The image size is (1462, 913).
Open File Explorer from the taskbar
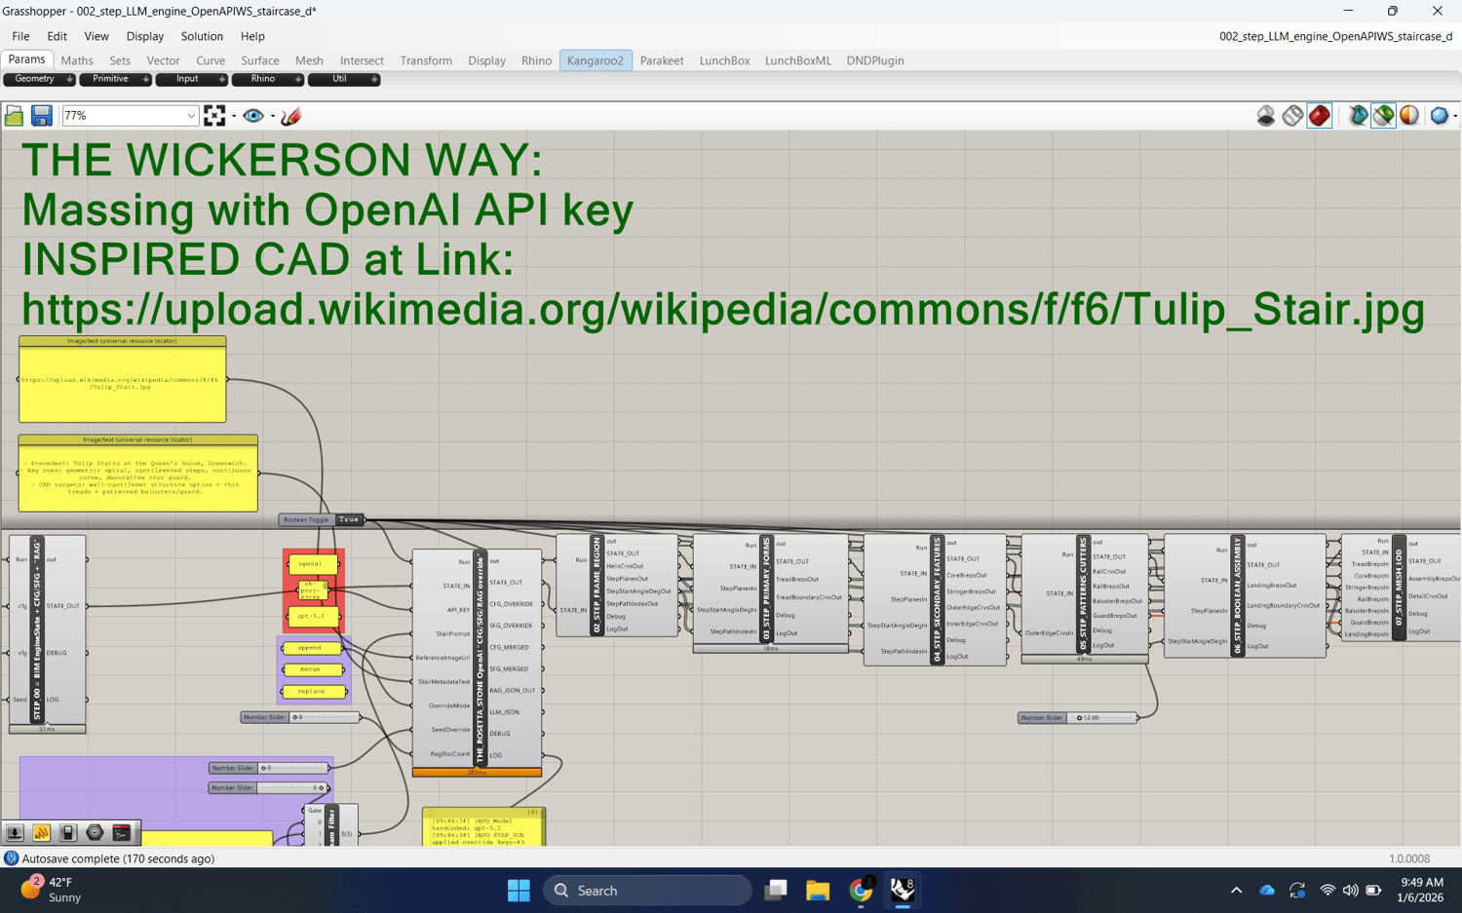tap(818, 890)
